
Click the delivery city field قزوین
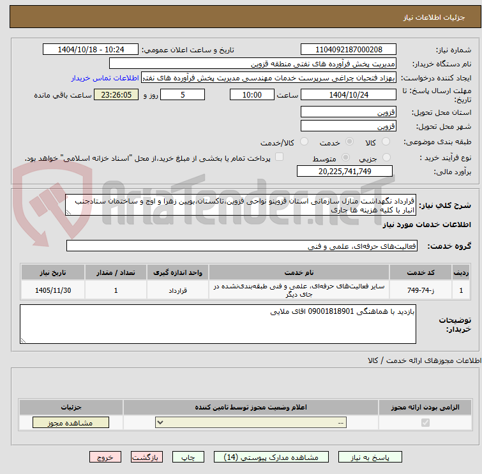pos(349,126)
